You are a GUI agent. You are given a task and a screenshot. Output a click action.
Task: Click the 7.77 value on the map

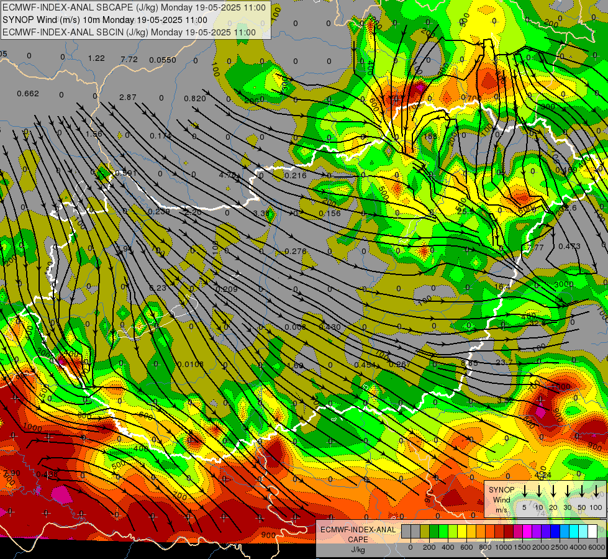(535, 247)
